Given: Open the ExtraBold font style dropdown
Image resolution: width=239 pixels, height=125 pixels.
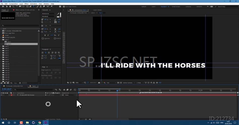Looking at the screenshot, I should pos(49,16).
